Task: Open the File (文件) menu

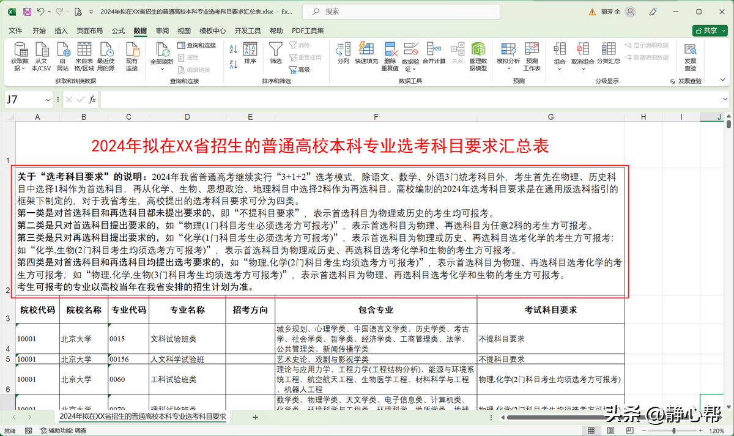Action: point(15,31)
